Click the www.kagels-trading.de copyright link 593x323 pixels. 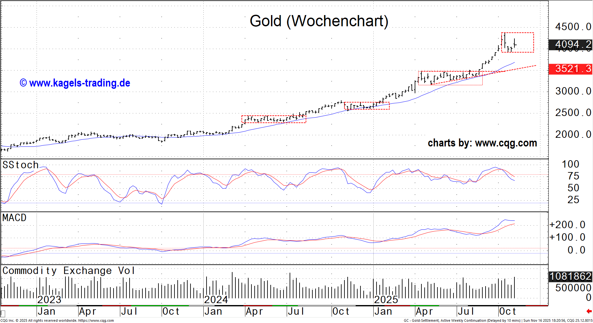tap(75, 83)
